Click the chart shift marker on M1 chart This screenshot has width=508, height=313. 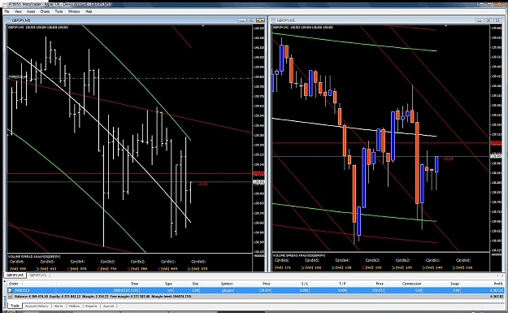click(446, 25)
